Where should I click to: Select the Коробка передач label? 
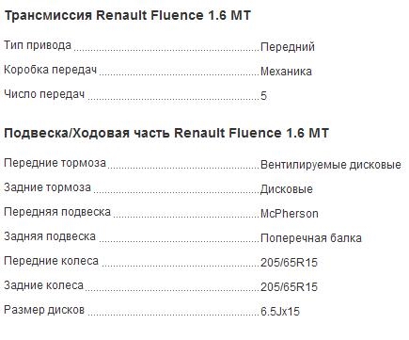coord(51,70)
